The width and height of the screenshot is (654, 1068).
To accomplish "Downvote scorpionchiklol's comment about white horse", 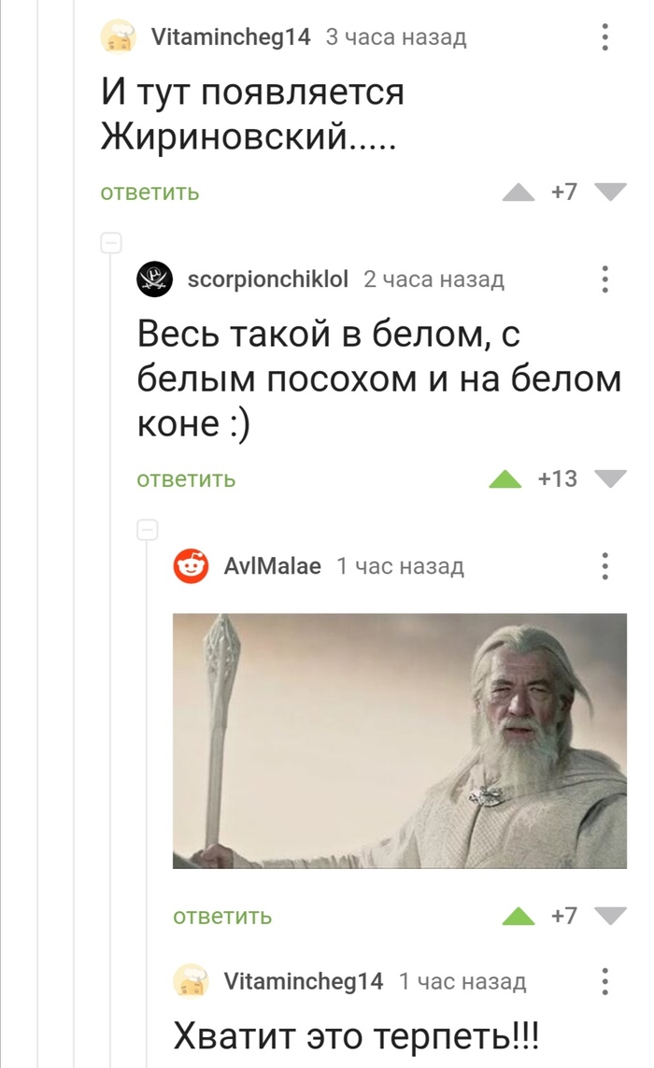I will pyautogui.click(x=610, y=479).
